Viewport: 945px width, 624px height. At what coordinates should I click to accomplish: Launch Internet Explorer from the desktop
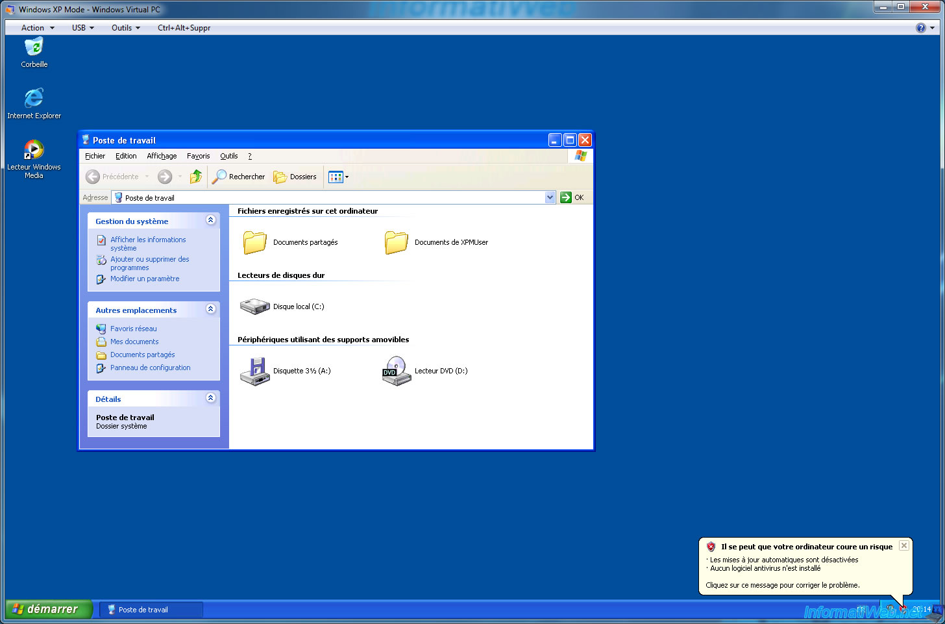[x=34, y=103]
